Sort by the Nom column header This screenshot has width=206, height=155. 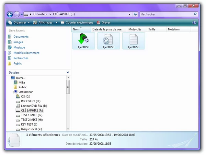(x=81, y=29)
